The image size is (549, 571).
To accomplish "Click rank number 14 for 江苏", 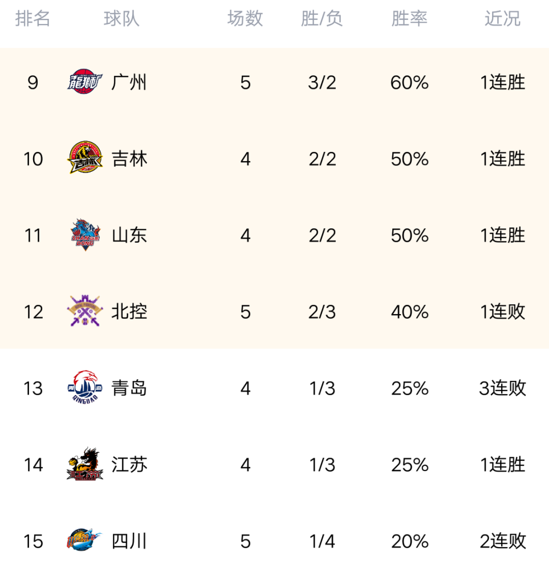I will point(33,465).
